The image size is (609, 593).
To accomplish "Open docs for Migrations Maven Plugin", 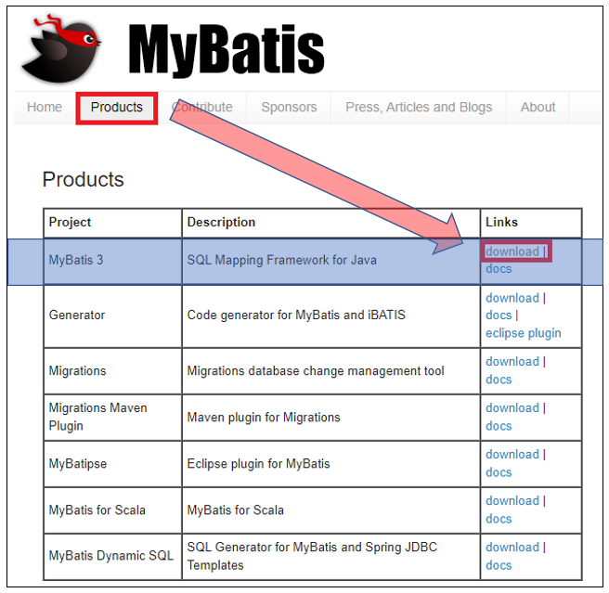I will tap(499, 426).
